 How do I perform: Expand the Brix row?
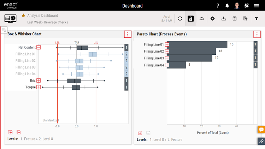point(39,81)
